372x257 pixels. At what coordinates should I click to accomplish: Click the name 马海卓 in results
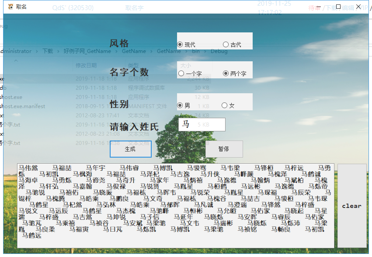28,180
